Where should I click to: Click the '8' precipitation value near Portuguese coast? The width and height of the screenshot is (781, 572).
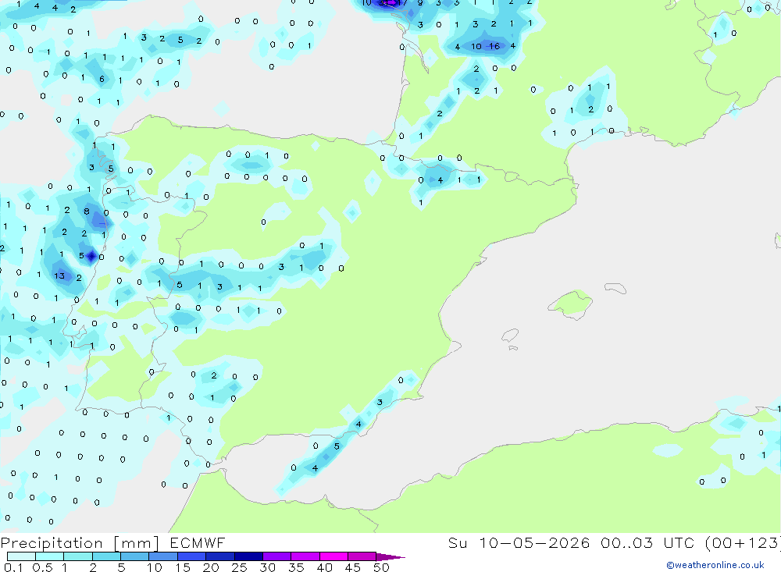click(x=87, y=211)
